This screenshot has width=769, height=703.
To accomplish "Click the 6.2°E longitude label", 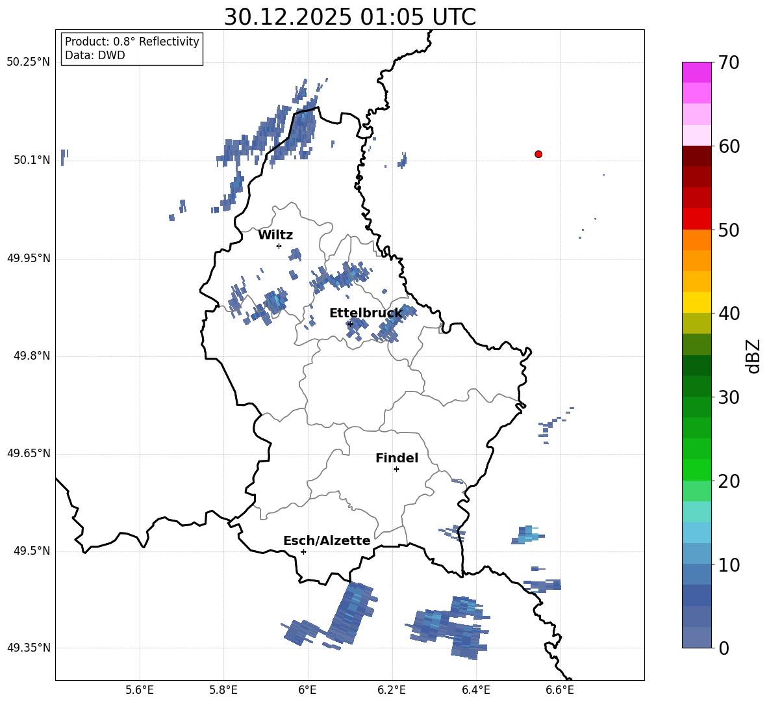I will tap(392, 690).
